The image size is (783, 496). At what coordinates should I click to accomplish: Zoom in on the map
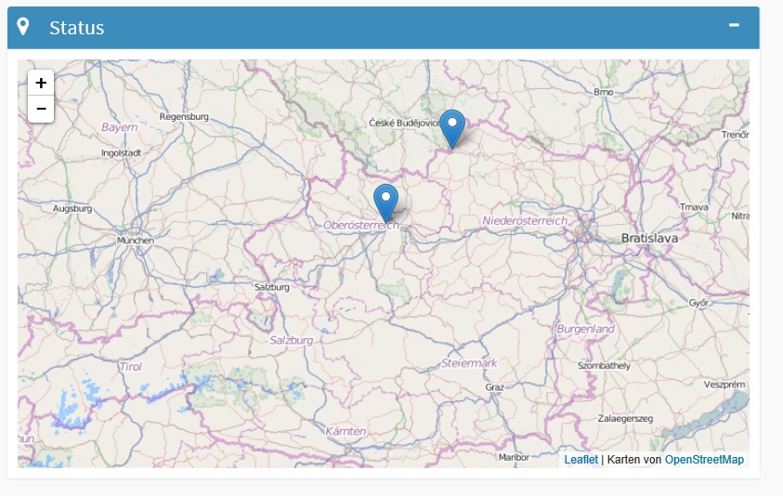pos(41,83)
